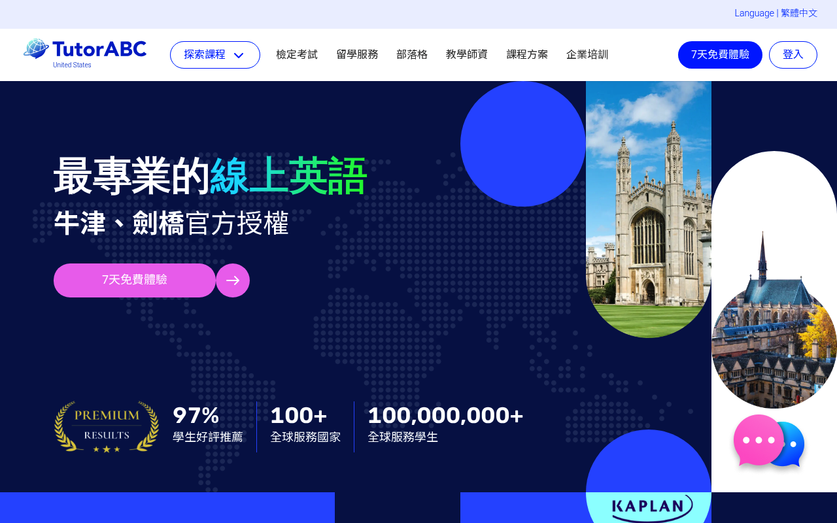The height and width of the screenshot is (523, 837).
Task: Open the pink chat bubble widget
Action: point(759,440)
